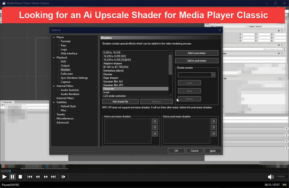Image resolution: width=289 pixels, height=188 pixels.
Task: Select 'Denoise' shader in list
Action: [x=135, y=75]
